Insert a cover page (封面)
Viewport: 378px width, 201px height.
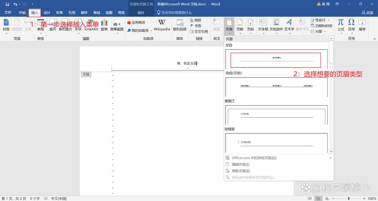point(6,26)
